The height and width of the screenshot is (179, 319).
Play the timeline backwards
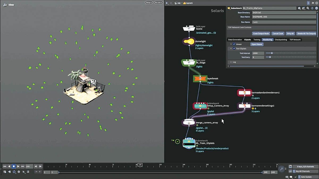9,166
